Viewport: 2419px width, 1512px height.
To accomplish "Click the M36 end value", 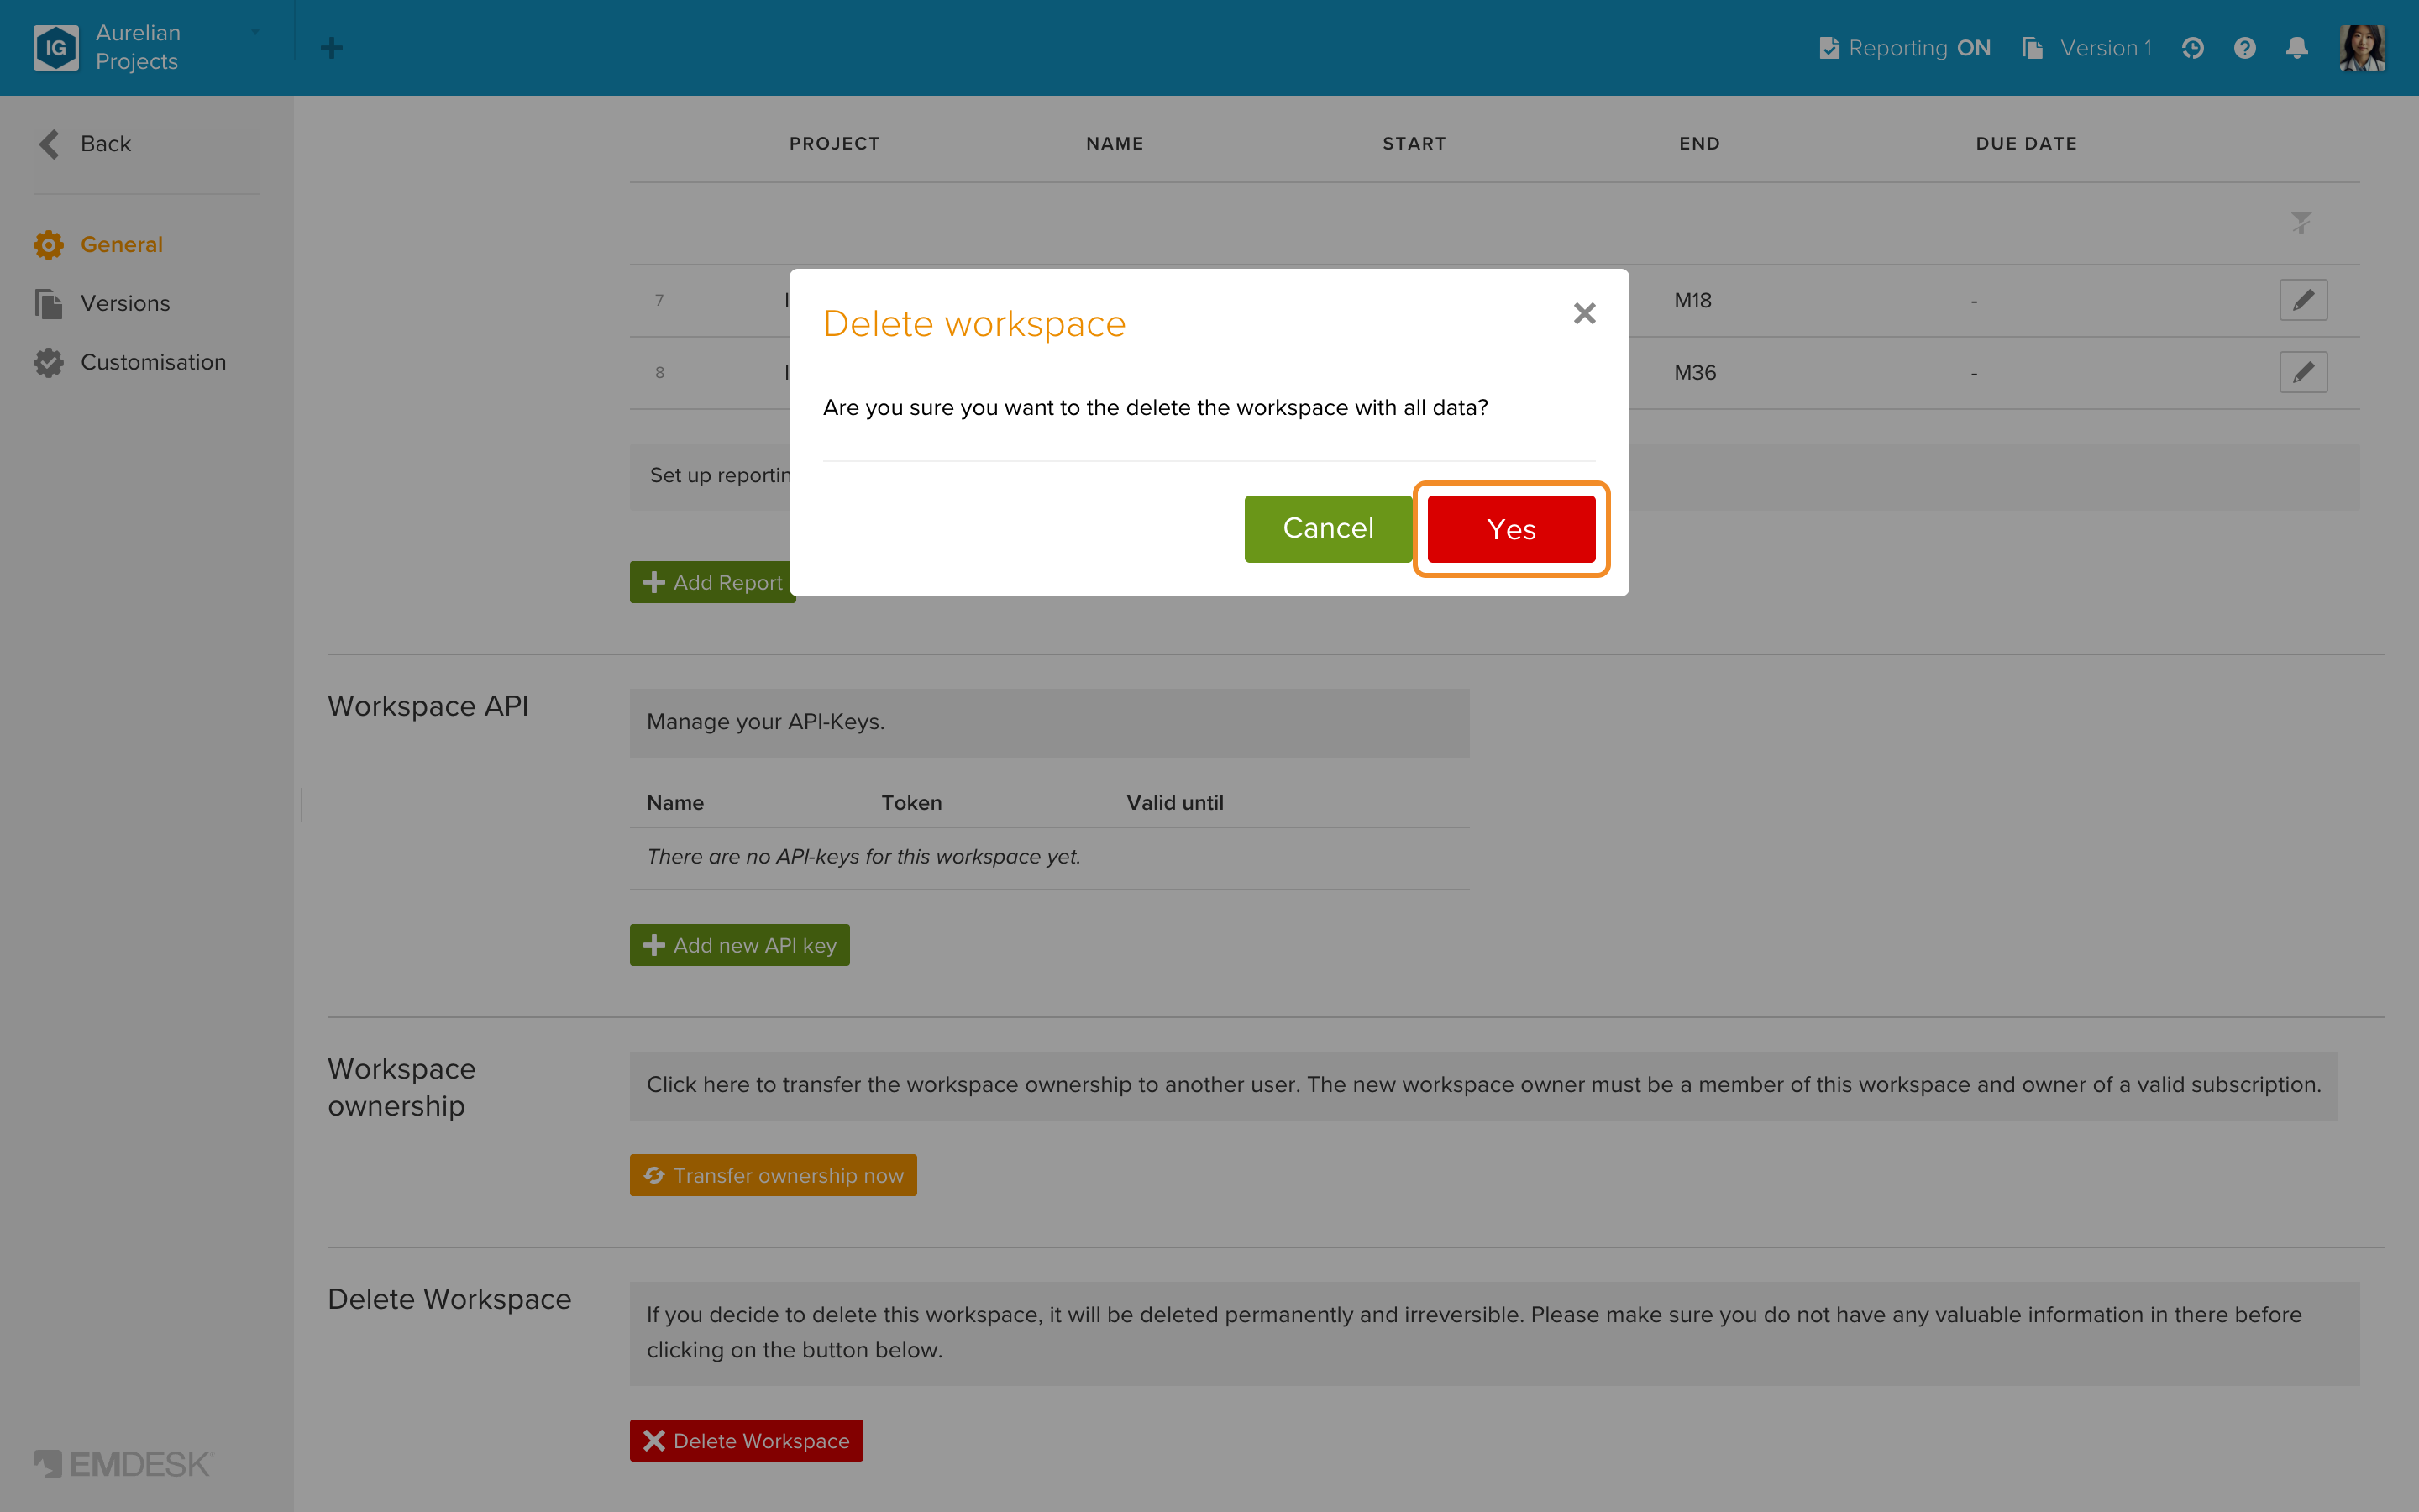I will pos(1694,372).
